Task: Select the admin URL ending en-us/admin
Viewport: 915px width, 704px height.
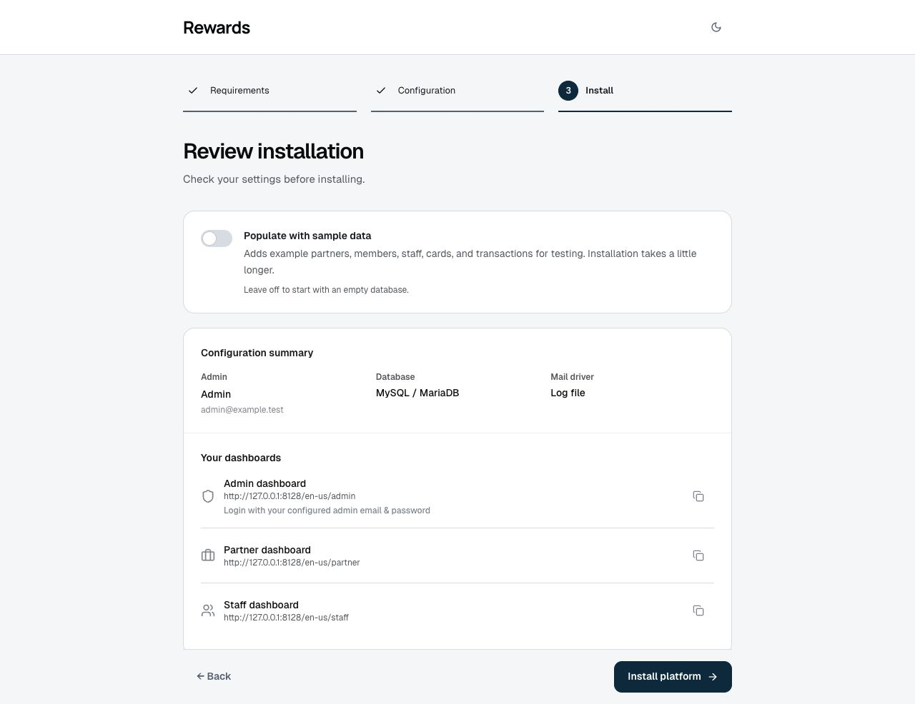Action: (290, 496)
